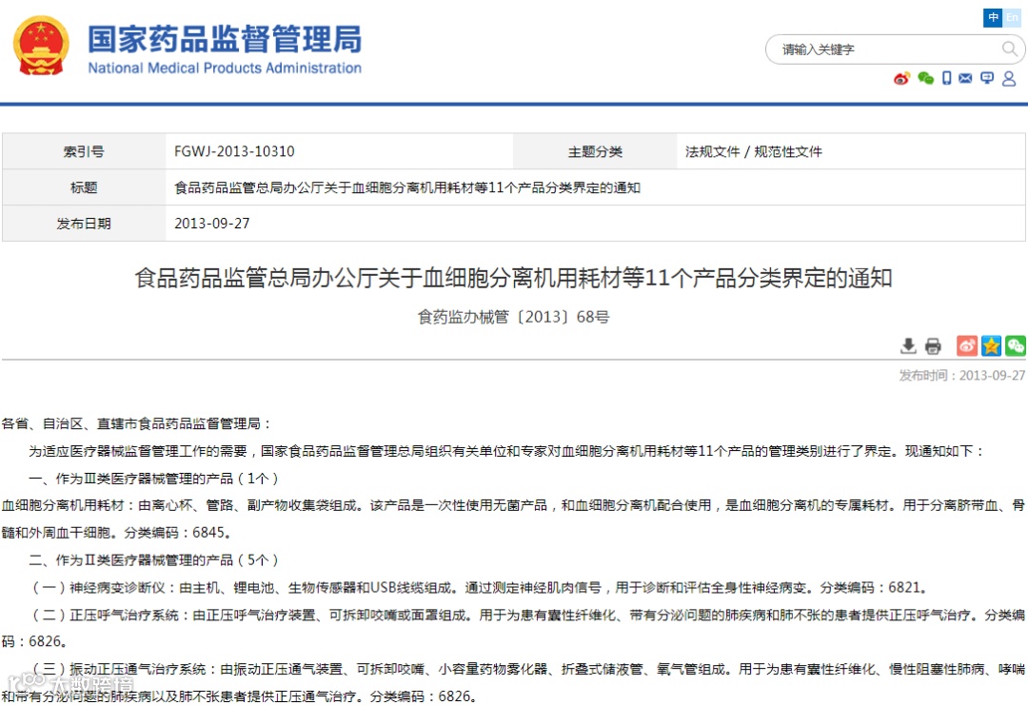Click the large article headline
This screenshot has height=705, width=1028.
[x=513, y=278]
